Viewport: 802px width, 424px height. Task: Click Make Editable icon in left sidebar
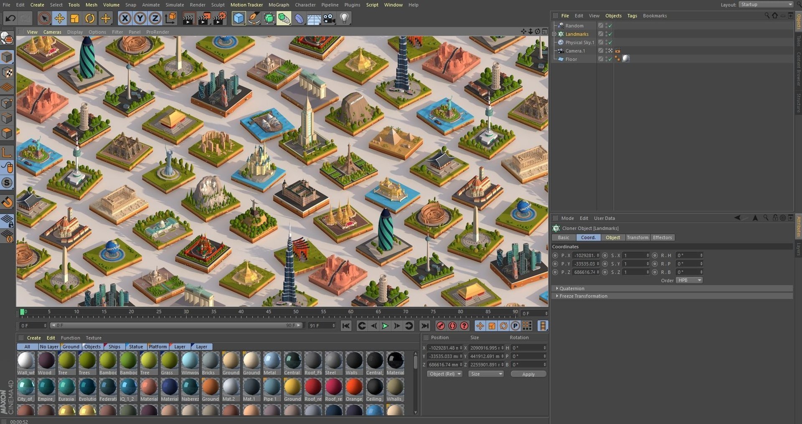(x=7, y=39)
